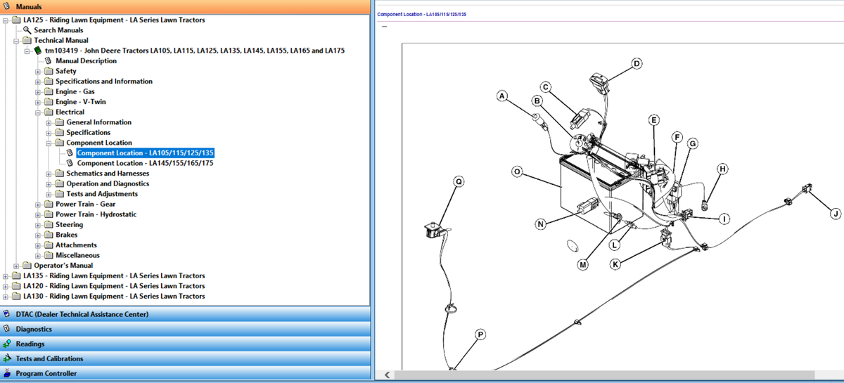Open Search Manuals

pos(58,30)
